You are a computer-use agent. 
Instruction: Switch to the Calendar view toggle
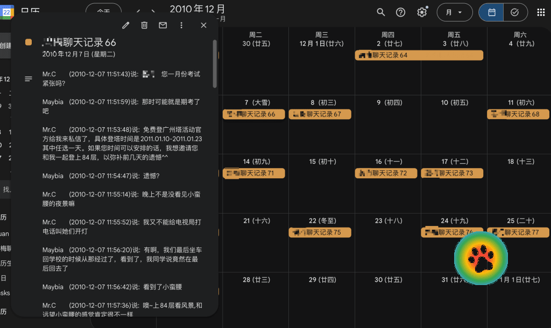(x=491, y=12)
